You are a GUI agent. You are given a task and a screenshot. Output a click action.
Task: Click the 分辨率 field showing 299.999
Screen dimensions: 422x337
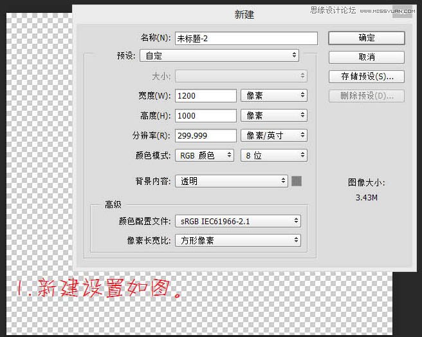click(x=206, y=135)
